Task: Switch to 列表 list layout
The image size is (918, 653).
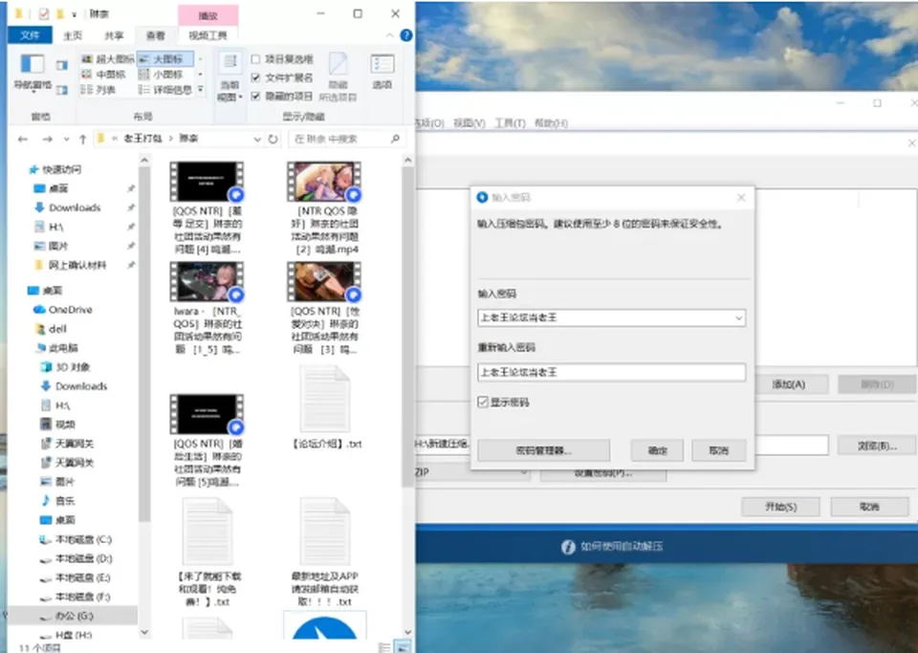Action: [x=98, y=90]
